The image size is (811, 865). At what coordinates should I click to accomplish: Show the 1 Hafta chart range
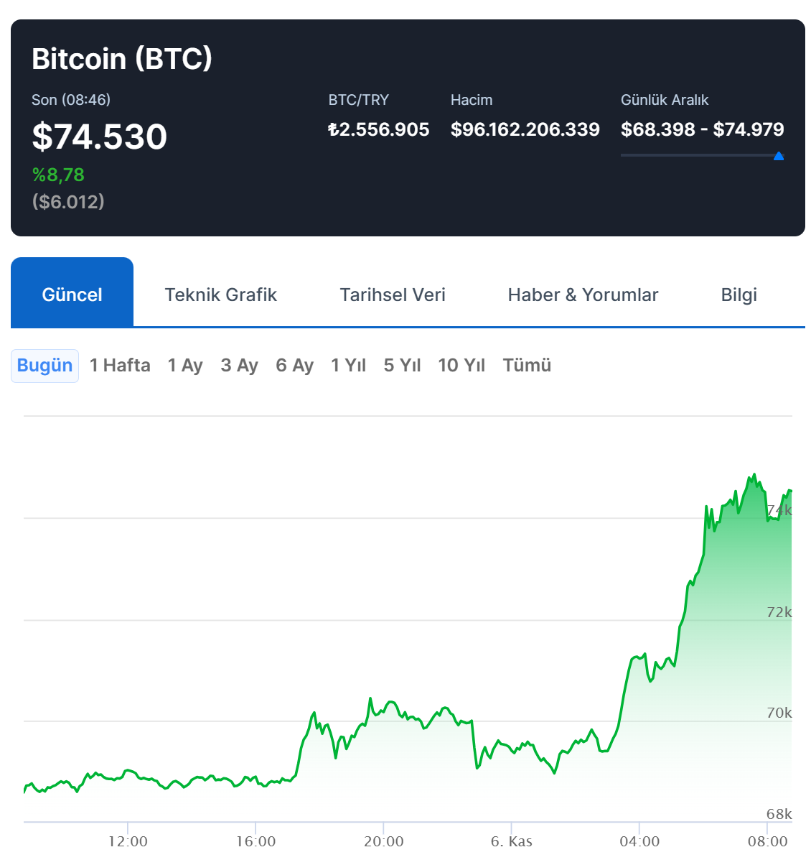pyautogui.click(x=120, y=366)
